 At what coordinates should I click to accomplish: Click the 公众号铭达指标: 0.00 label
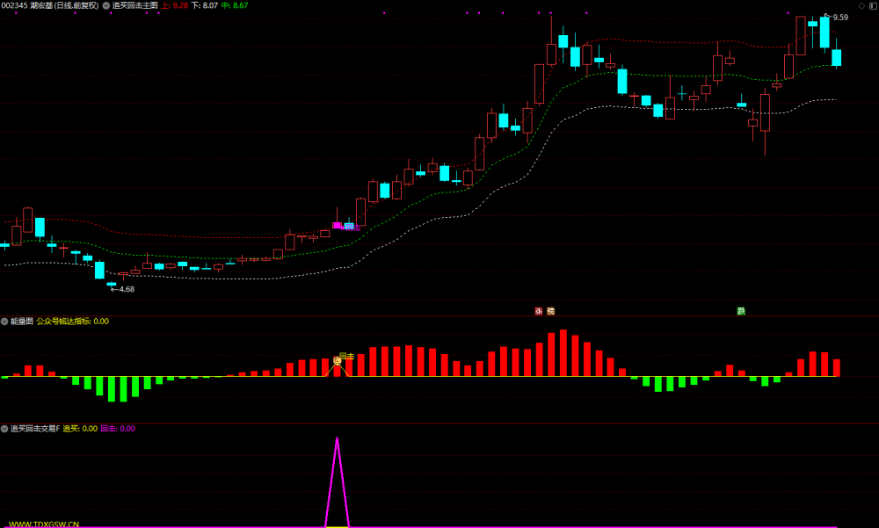click(73, 322)
